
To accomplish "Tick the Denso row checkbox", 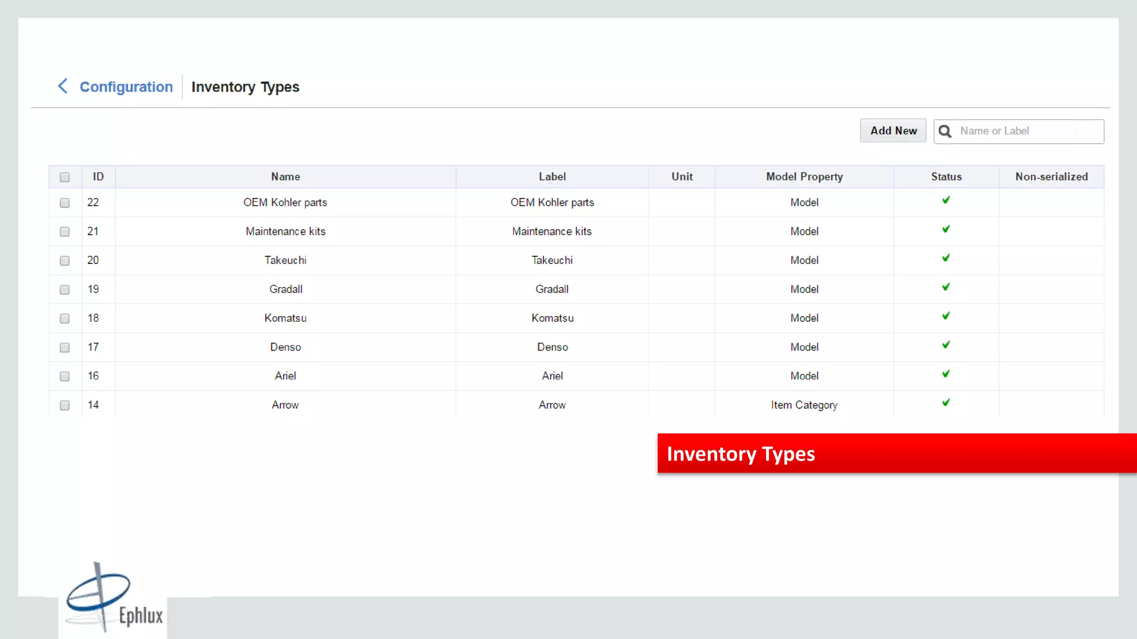I will 64,347.
